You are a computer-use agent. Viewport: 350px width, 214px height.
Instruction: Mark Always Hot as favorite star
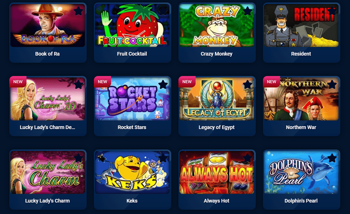pos(248,158)
